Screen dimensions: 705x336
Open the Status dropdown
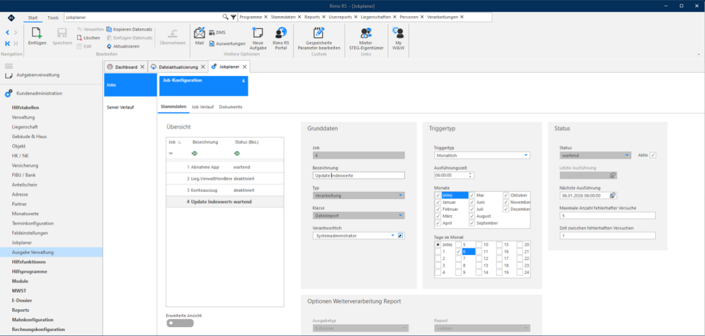[628, 155]
